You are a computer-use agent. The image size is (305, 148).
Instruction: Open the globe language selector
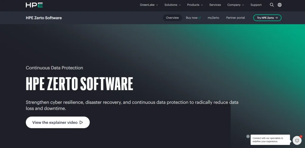coord(279,5)
